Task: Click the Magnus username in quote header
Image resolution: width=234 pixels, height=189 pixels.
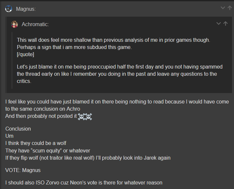Action: [26, 9]
